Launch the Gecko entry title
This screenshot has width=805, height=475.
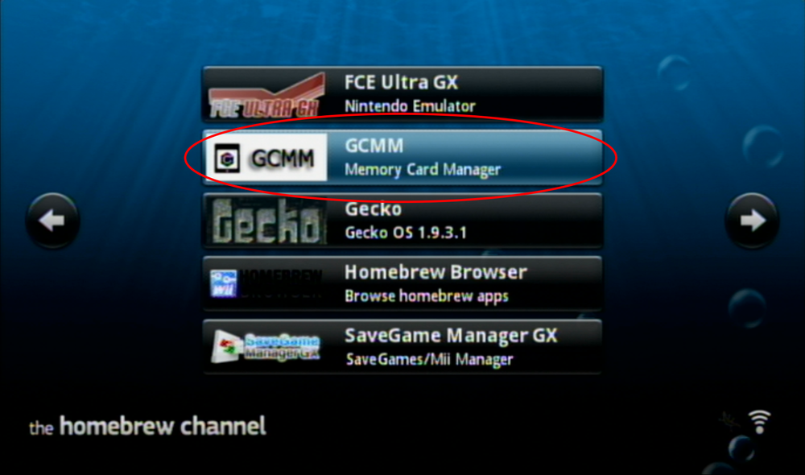pyautogui.click(x=374, y=209)
